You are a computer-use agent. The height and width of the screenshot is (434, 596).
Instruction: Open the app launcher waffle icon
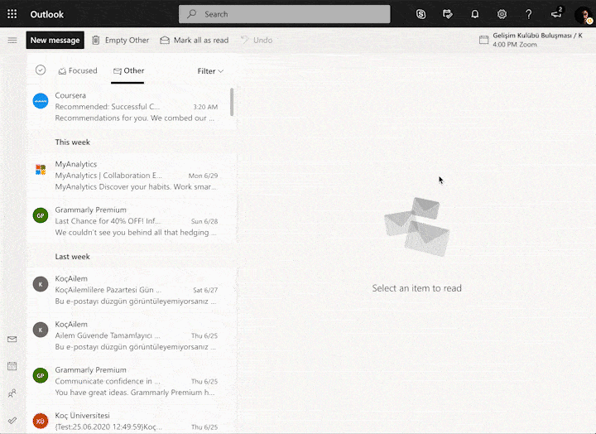(x=12, y=14)
